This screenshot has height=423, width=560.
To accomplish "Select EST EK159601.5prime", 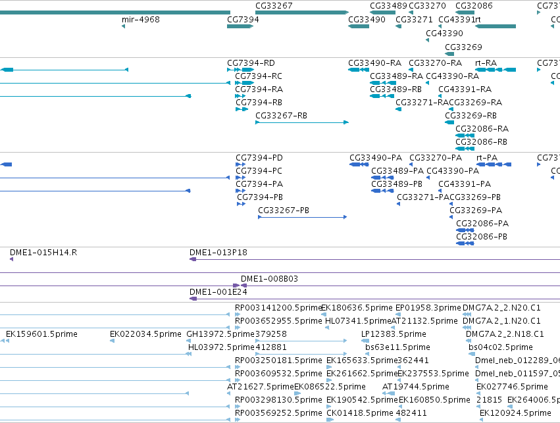I will pyautogui.click(x=41, y=335).
